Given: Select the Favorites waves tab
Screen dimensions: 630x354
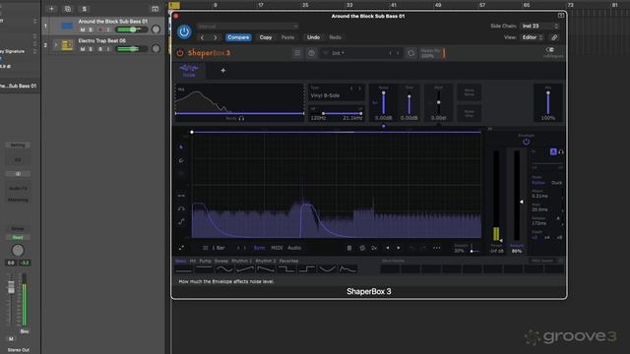Looking at the screenshot, I should click(x=288, y=261).
